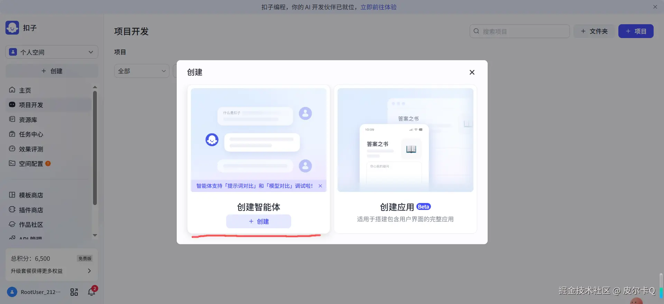Screen dimensions: 664x304
Task: Click the 免费版 plan badge
Action: click(85, 258)
